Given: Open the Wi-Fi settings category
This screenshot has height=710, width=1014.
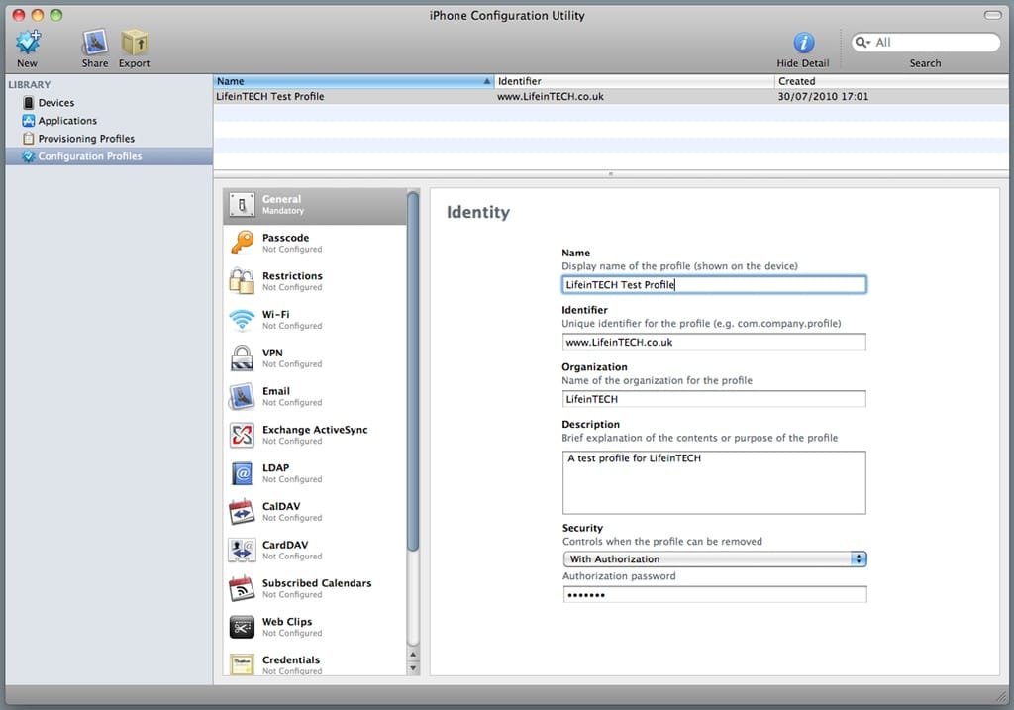Looking at the screenshot, I should (315, 320).
